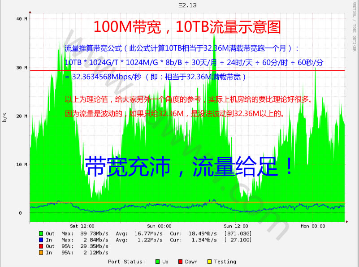Viewport: 359px width, 267px height.
Task: Click the In Max value 2.84Mb/s
Action: (x=96, y=240)
